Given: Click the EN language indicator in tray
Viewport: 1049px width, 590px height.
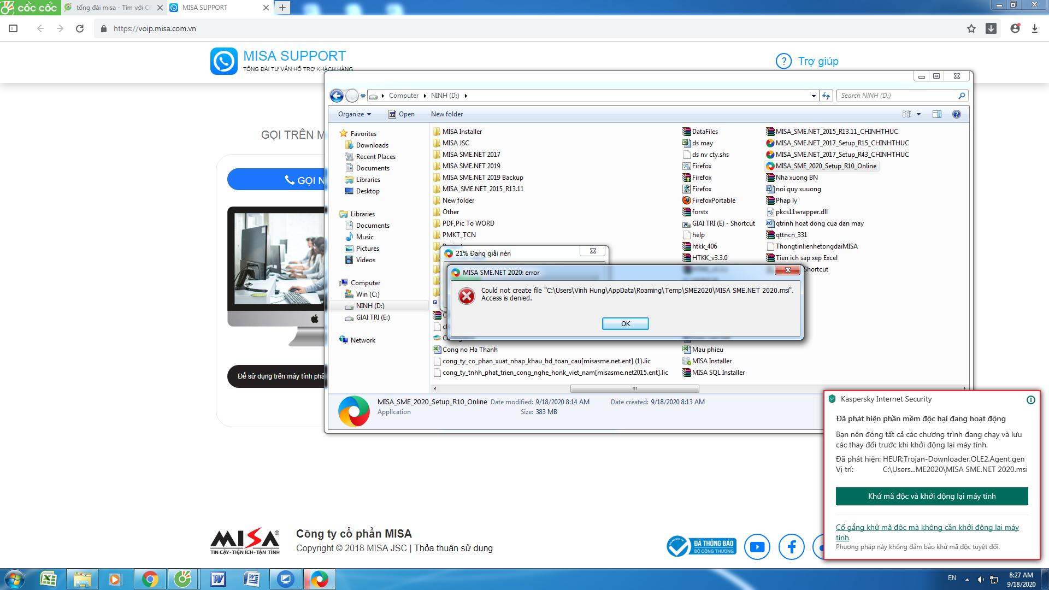Looking at the screenshot, I should (952, 578).
